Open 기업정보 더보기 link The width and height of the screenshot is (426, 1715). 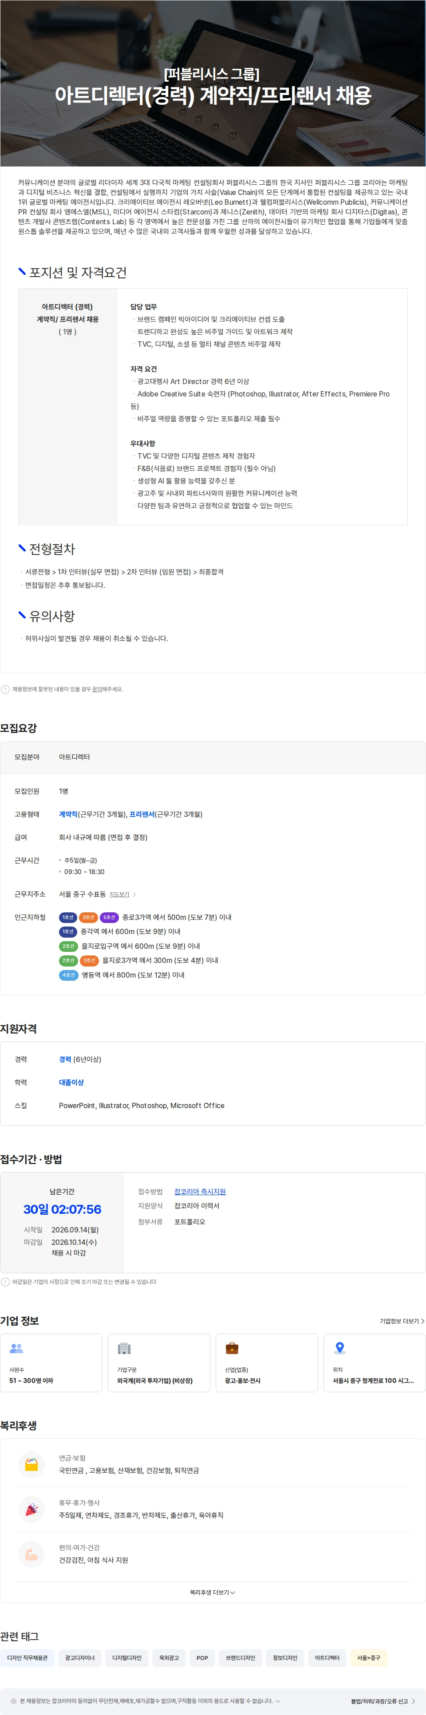(x=401, y=1321)
